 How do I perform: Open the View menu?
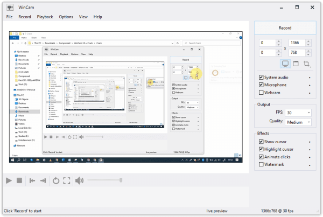coord(83,17)
